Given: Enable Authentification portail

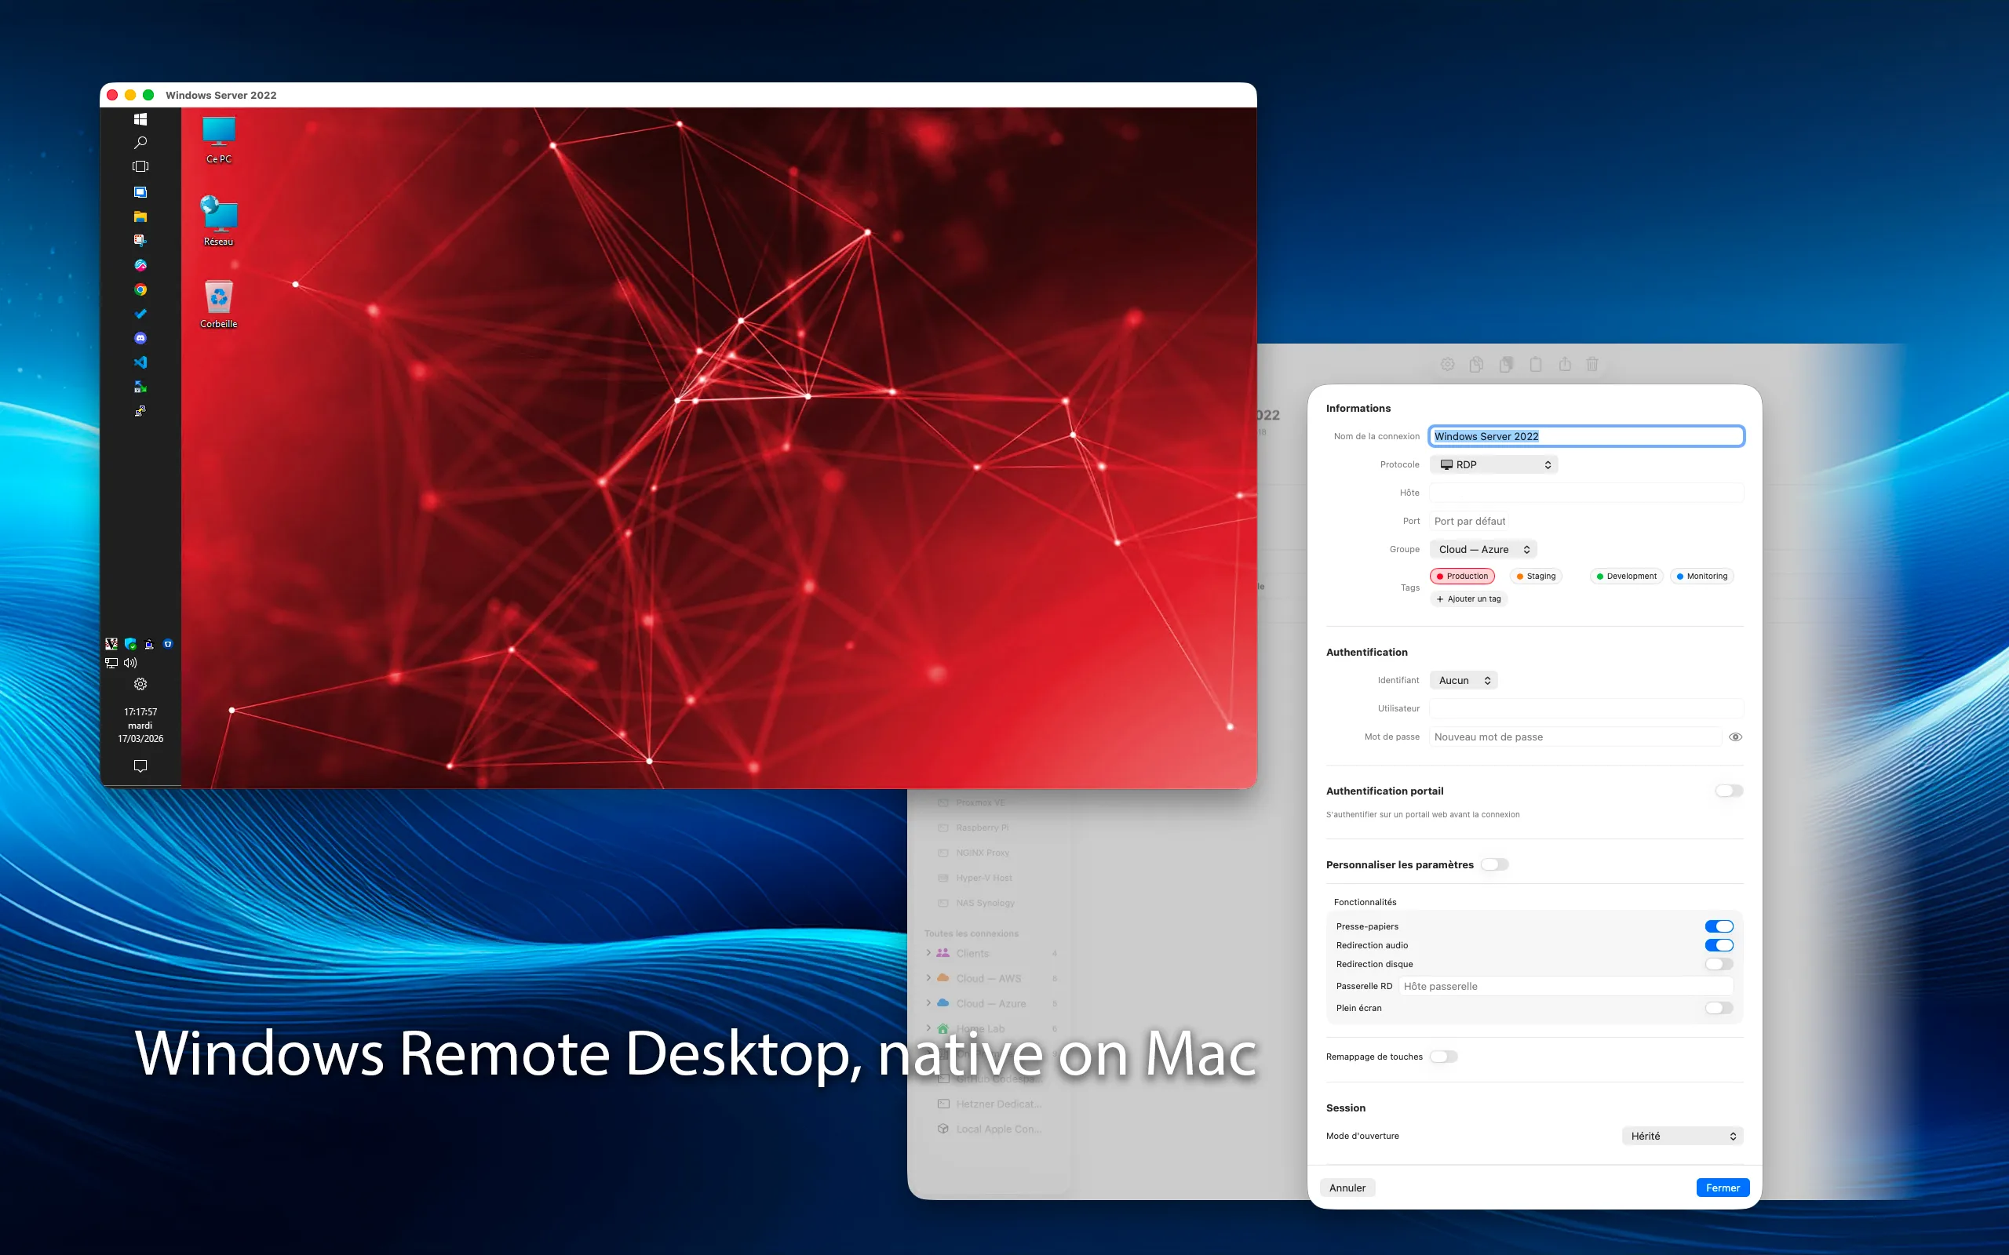Looking at the screenshot, I should pos(1727,790).
